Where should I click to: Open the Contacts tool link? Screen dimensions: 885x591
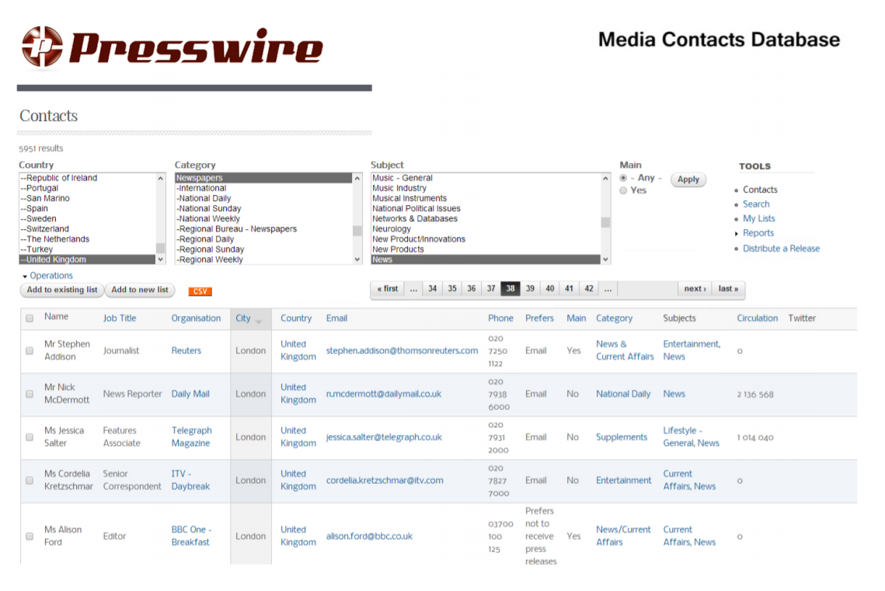[x=760, y=189]
